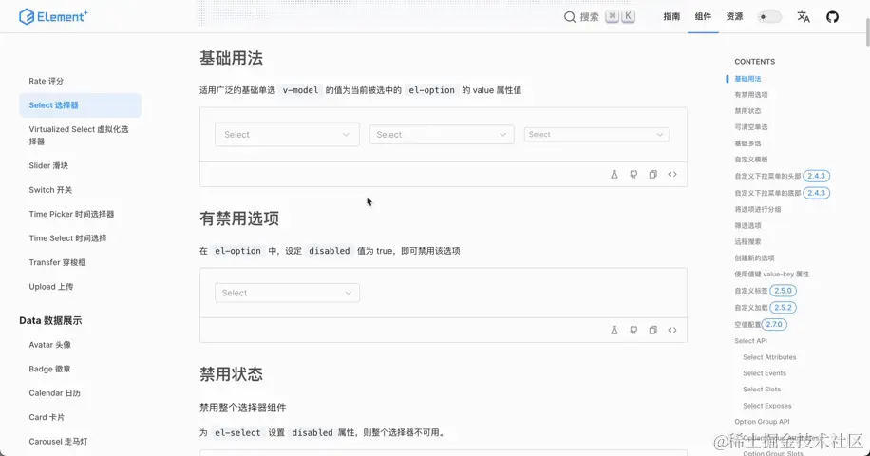Open GitHub source icon in 基础用法 demo
The image size is (870, 456).
[x=634, y=174]
